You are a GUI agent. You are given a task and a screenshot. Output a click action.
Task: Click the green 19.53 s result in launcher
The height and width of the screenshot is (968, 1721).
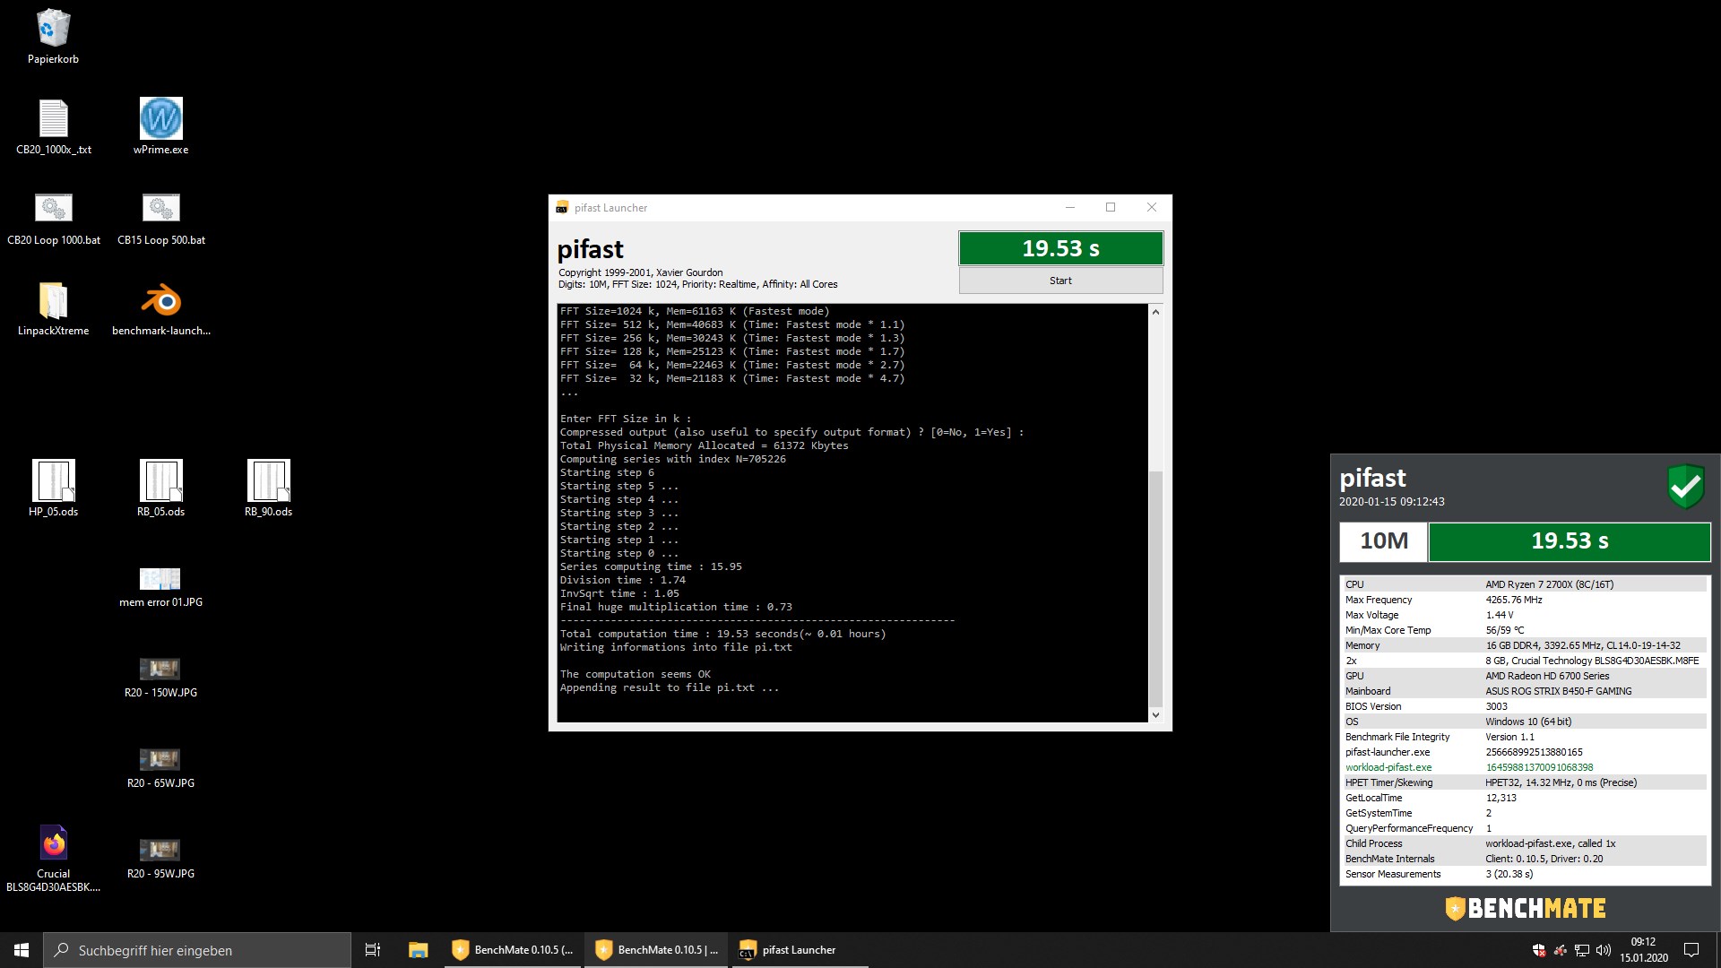(x=1060, y=248)
